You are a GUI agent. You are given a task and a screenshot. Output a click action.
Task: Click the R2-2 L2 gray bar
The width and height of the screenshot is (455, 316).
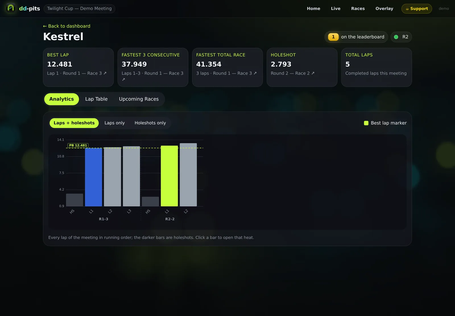188,175
